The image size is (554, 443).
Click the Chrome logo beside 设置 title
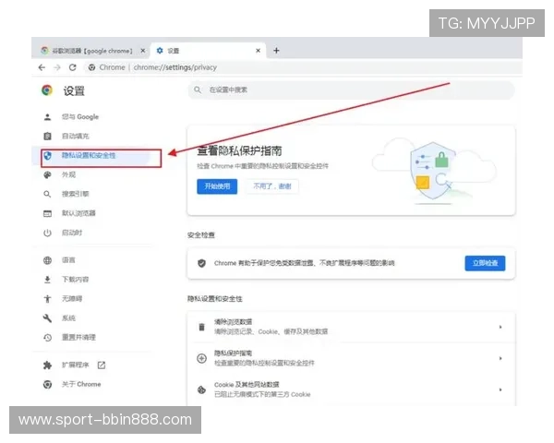47,90
